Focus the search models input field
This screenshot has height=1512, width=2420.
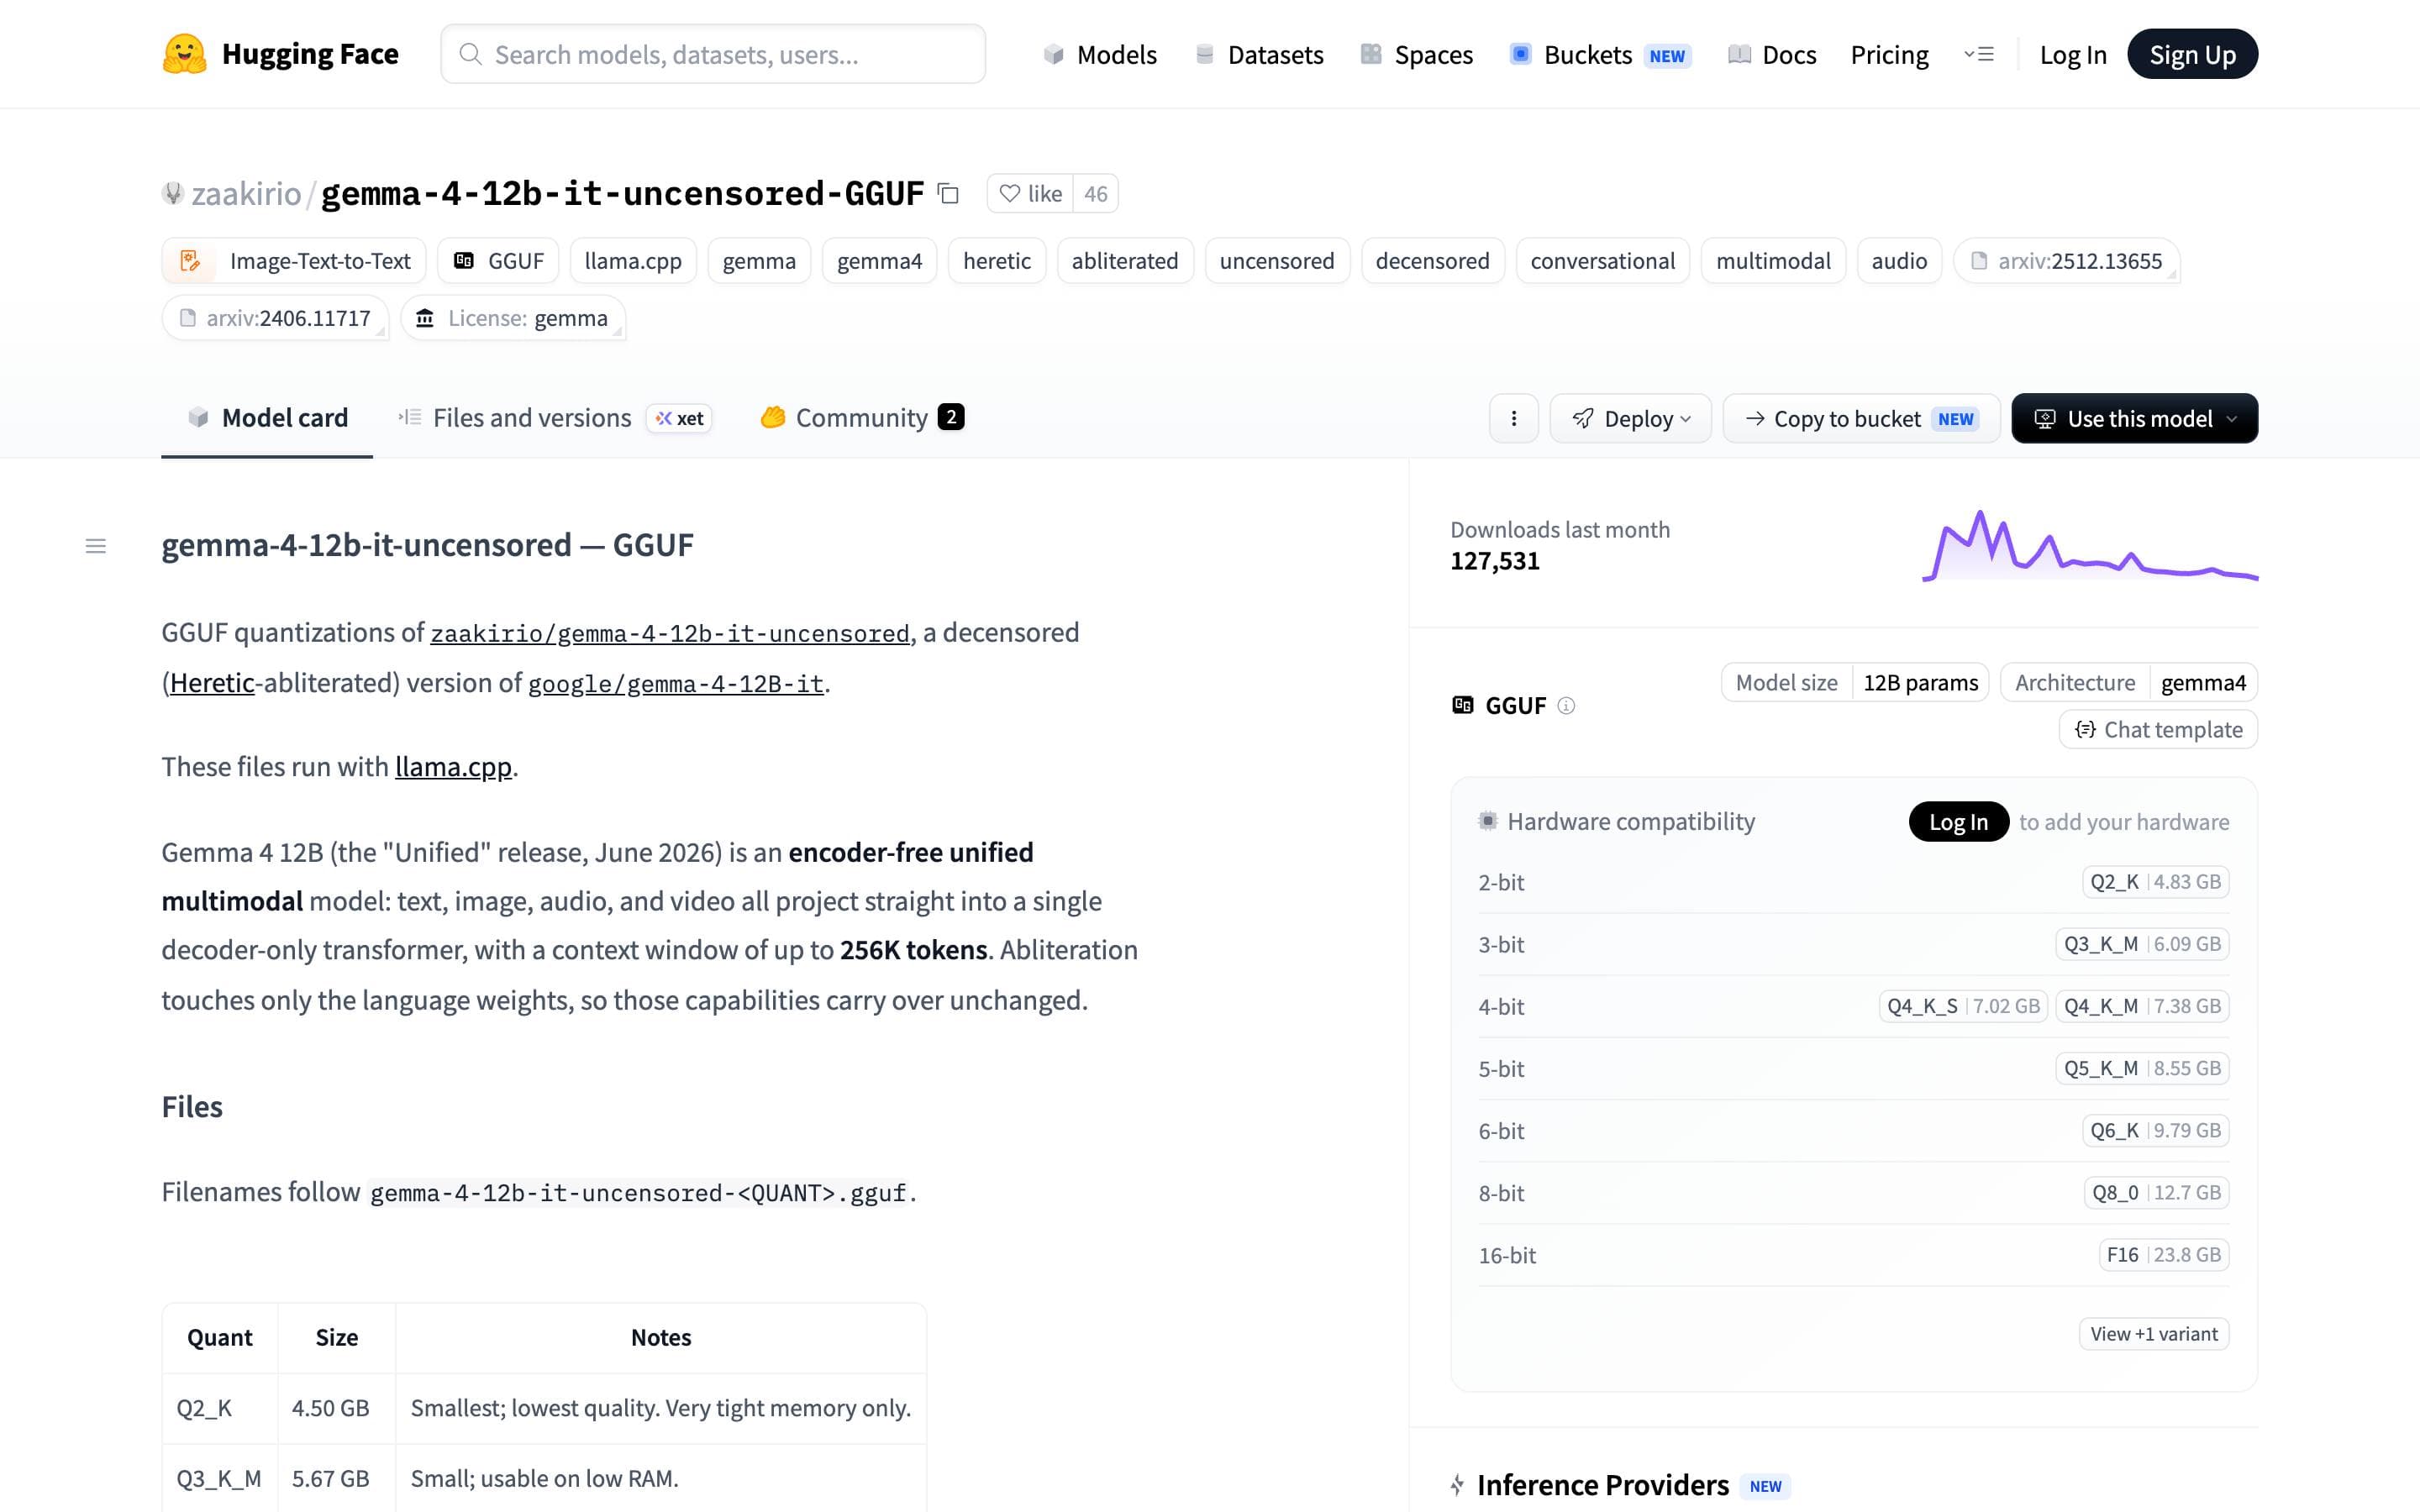(713, 54)
